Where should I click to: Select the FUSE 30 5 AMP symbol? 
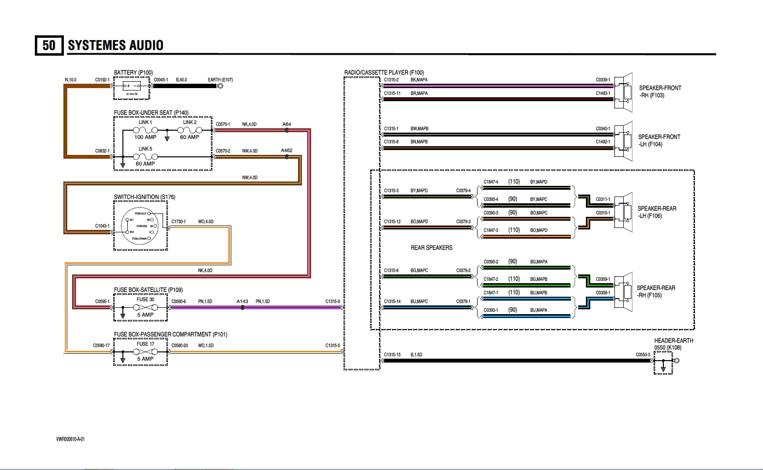tap(145, 307)
